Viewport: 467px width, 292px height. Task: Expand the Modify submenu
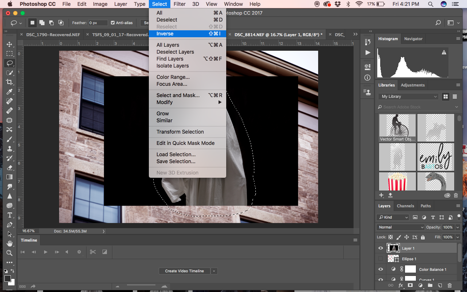click(x=188, y=102)
